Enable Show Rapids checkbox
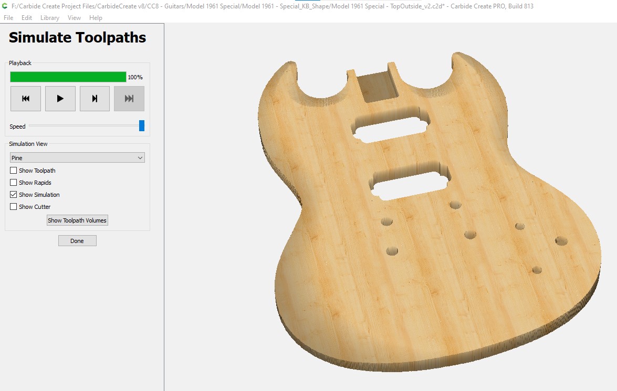This screenshot has height=391, width=617. point(13,183)
